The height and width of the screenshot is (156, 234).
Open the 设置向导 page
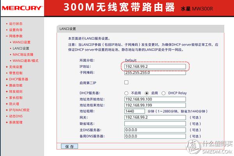click(x=16, y=30)
